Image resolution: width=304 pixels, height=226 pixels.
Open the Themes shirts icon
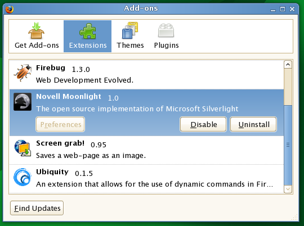130,30
